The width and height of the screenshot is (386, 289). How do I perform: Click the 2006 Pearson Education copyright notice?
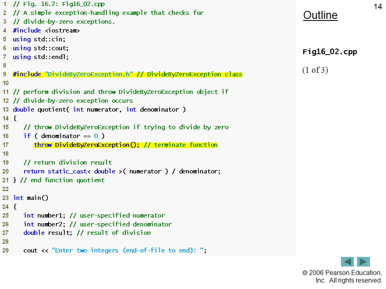pyautogui.click(x=343, y=277)
